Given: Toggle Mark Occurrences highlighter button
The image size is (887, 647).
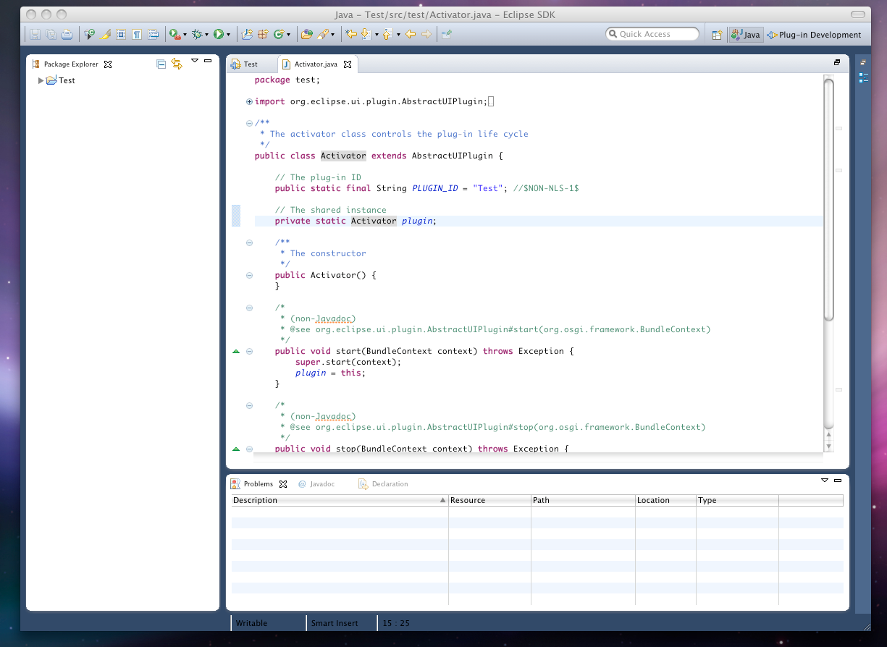Looking at the screenshot, I should pos(106,34).
